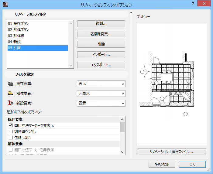Viewport: 213px width, 174px height.
Task: Click the ArchiCAD app icon in the title bar
Action: pyautogui.click(x=5, y=4)
